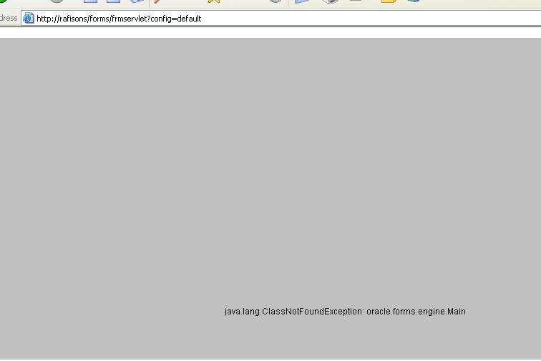Click the center of the gray applet area
The width and height of the screenshot is (541, 361).
click(x=270, y=198)
